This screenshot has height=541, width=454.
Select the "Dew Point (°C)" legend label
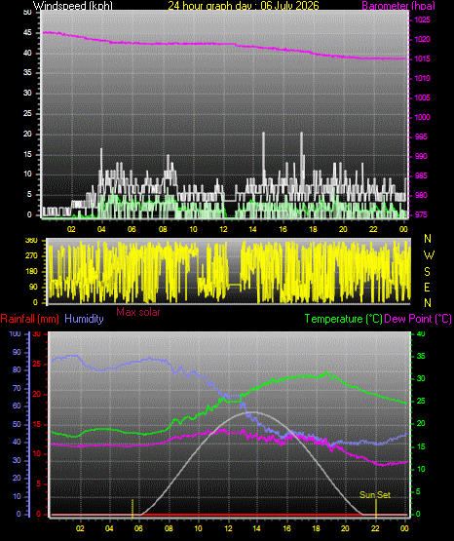418,319
